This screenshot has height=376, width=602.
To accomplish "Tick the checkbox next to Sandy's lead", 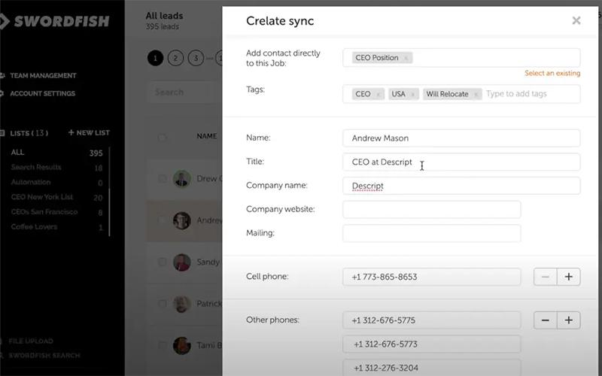I will 163,262.
